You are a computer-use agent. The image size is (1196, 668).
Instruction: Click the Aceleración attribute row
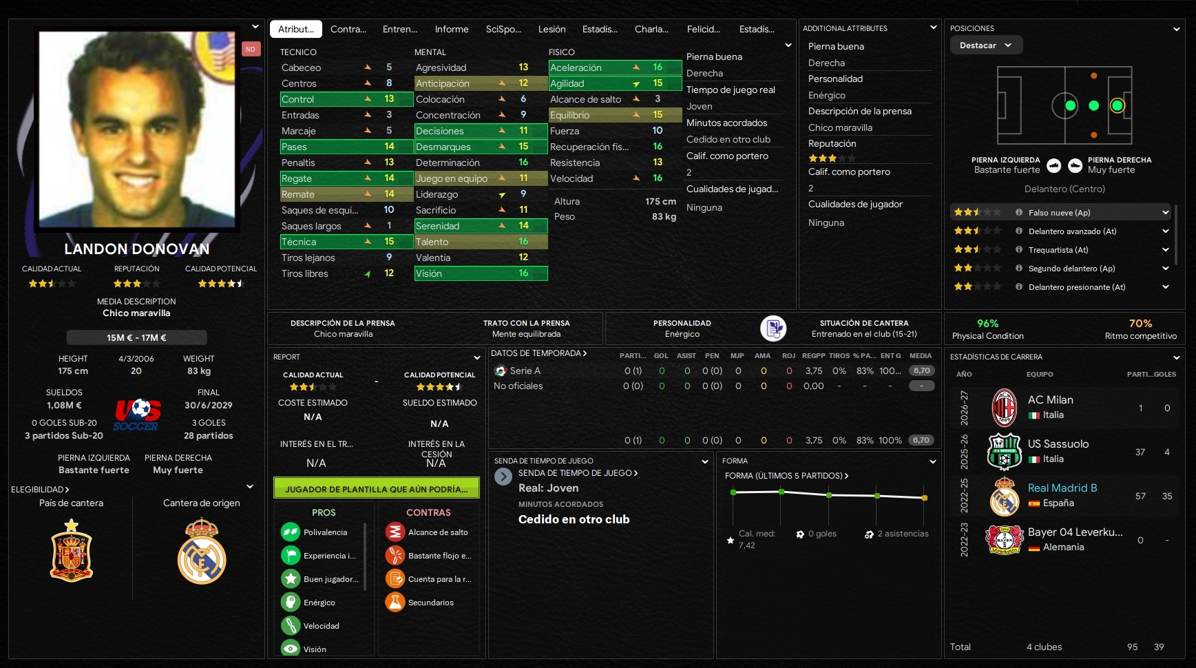tap(616, 67)
